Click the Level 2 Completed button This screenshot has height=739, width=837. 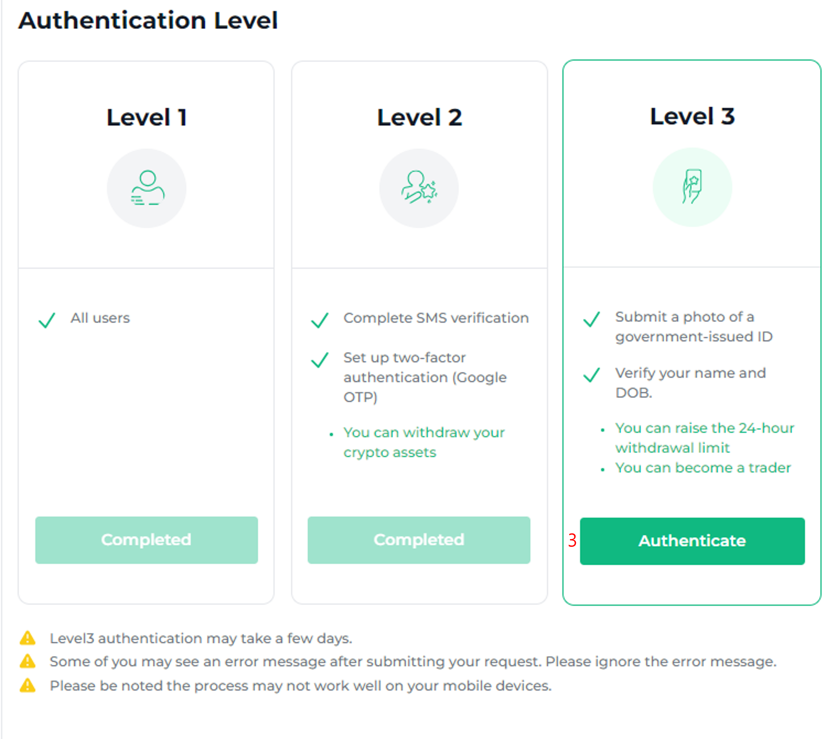(x=419, y=540)
